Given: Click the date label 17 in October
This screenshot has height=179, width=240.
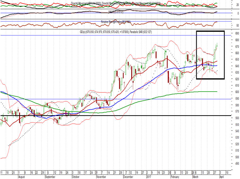Looking at the screenshot, I should click(85, 173).
